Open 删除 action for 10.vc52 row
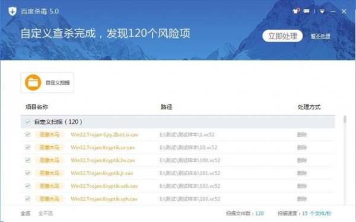356x222 pixels. 302,147
